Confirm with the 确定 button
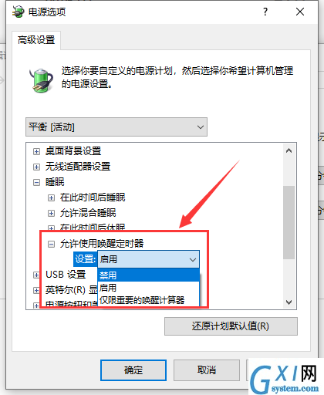 tap(133, 370)
